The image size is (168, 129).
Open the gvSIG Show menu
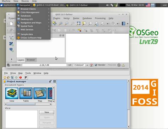(x=13, y=73)
